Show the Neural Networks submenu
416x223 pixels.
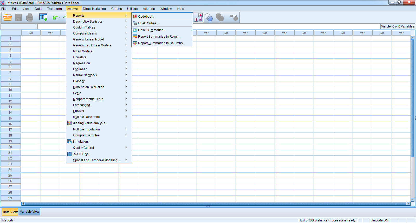pos(99,75)
